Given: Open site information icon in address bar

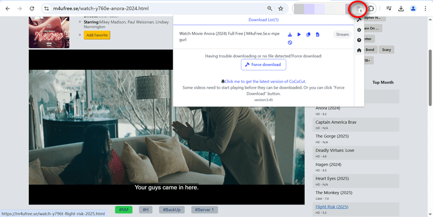Looking at the screenshot, I should [47, 9].
